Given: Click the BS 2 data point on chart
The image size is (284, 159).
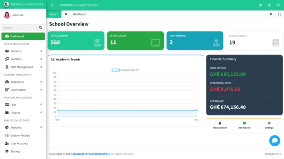Looking at the screenshot, I should (x=197, y=110).
